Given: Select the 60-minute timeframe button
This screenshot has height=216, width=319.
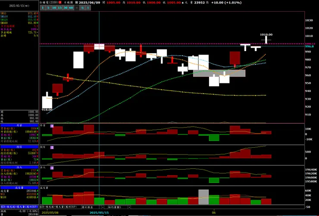Looking at the screenshot, I should (x=71, y=8).
